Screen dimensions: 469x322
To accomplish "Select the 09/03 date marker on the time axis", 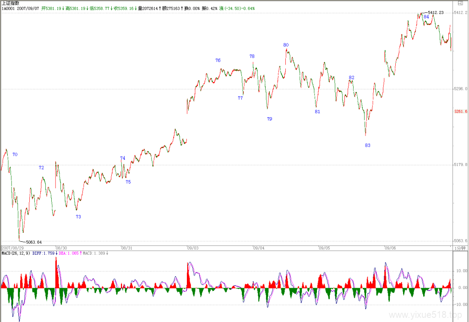I will coord(193,248).
